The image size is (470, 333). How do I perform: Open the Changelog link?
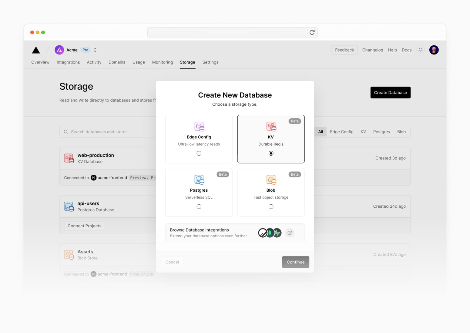(372, 50)
